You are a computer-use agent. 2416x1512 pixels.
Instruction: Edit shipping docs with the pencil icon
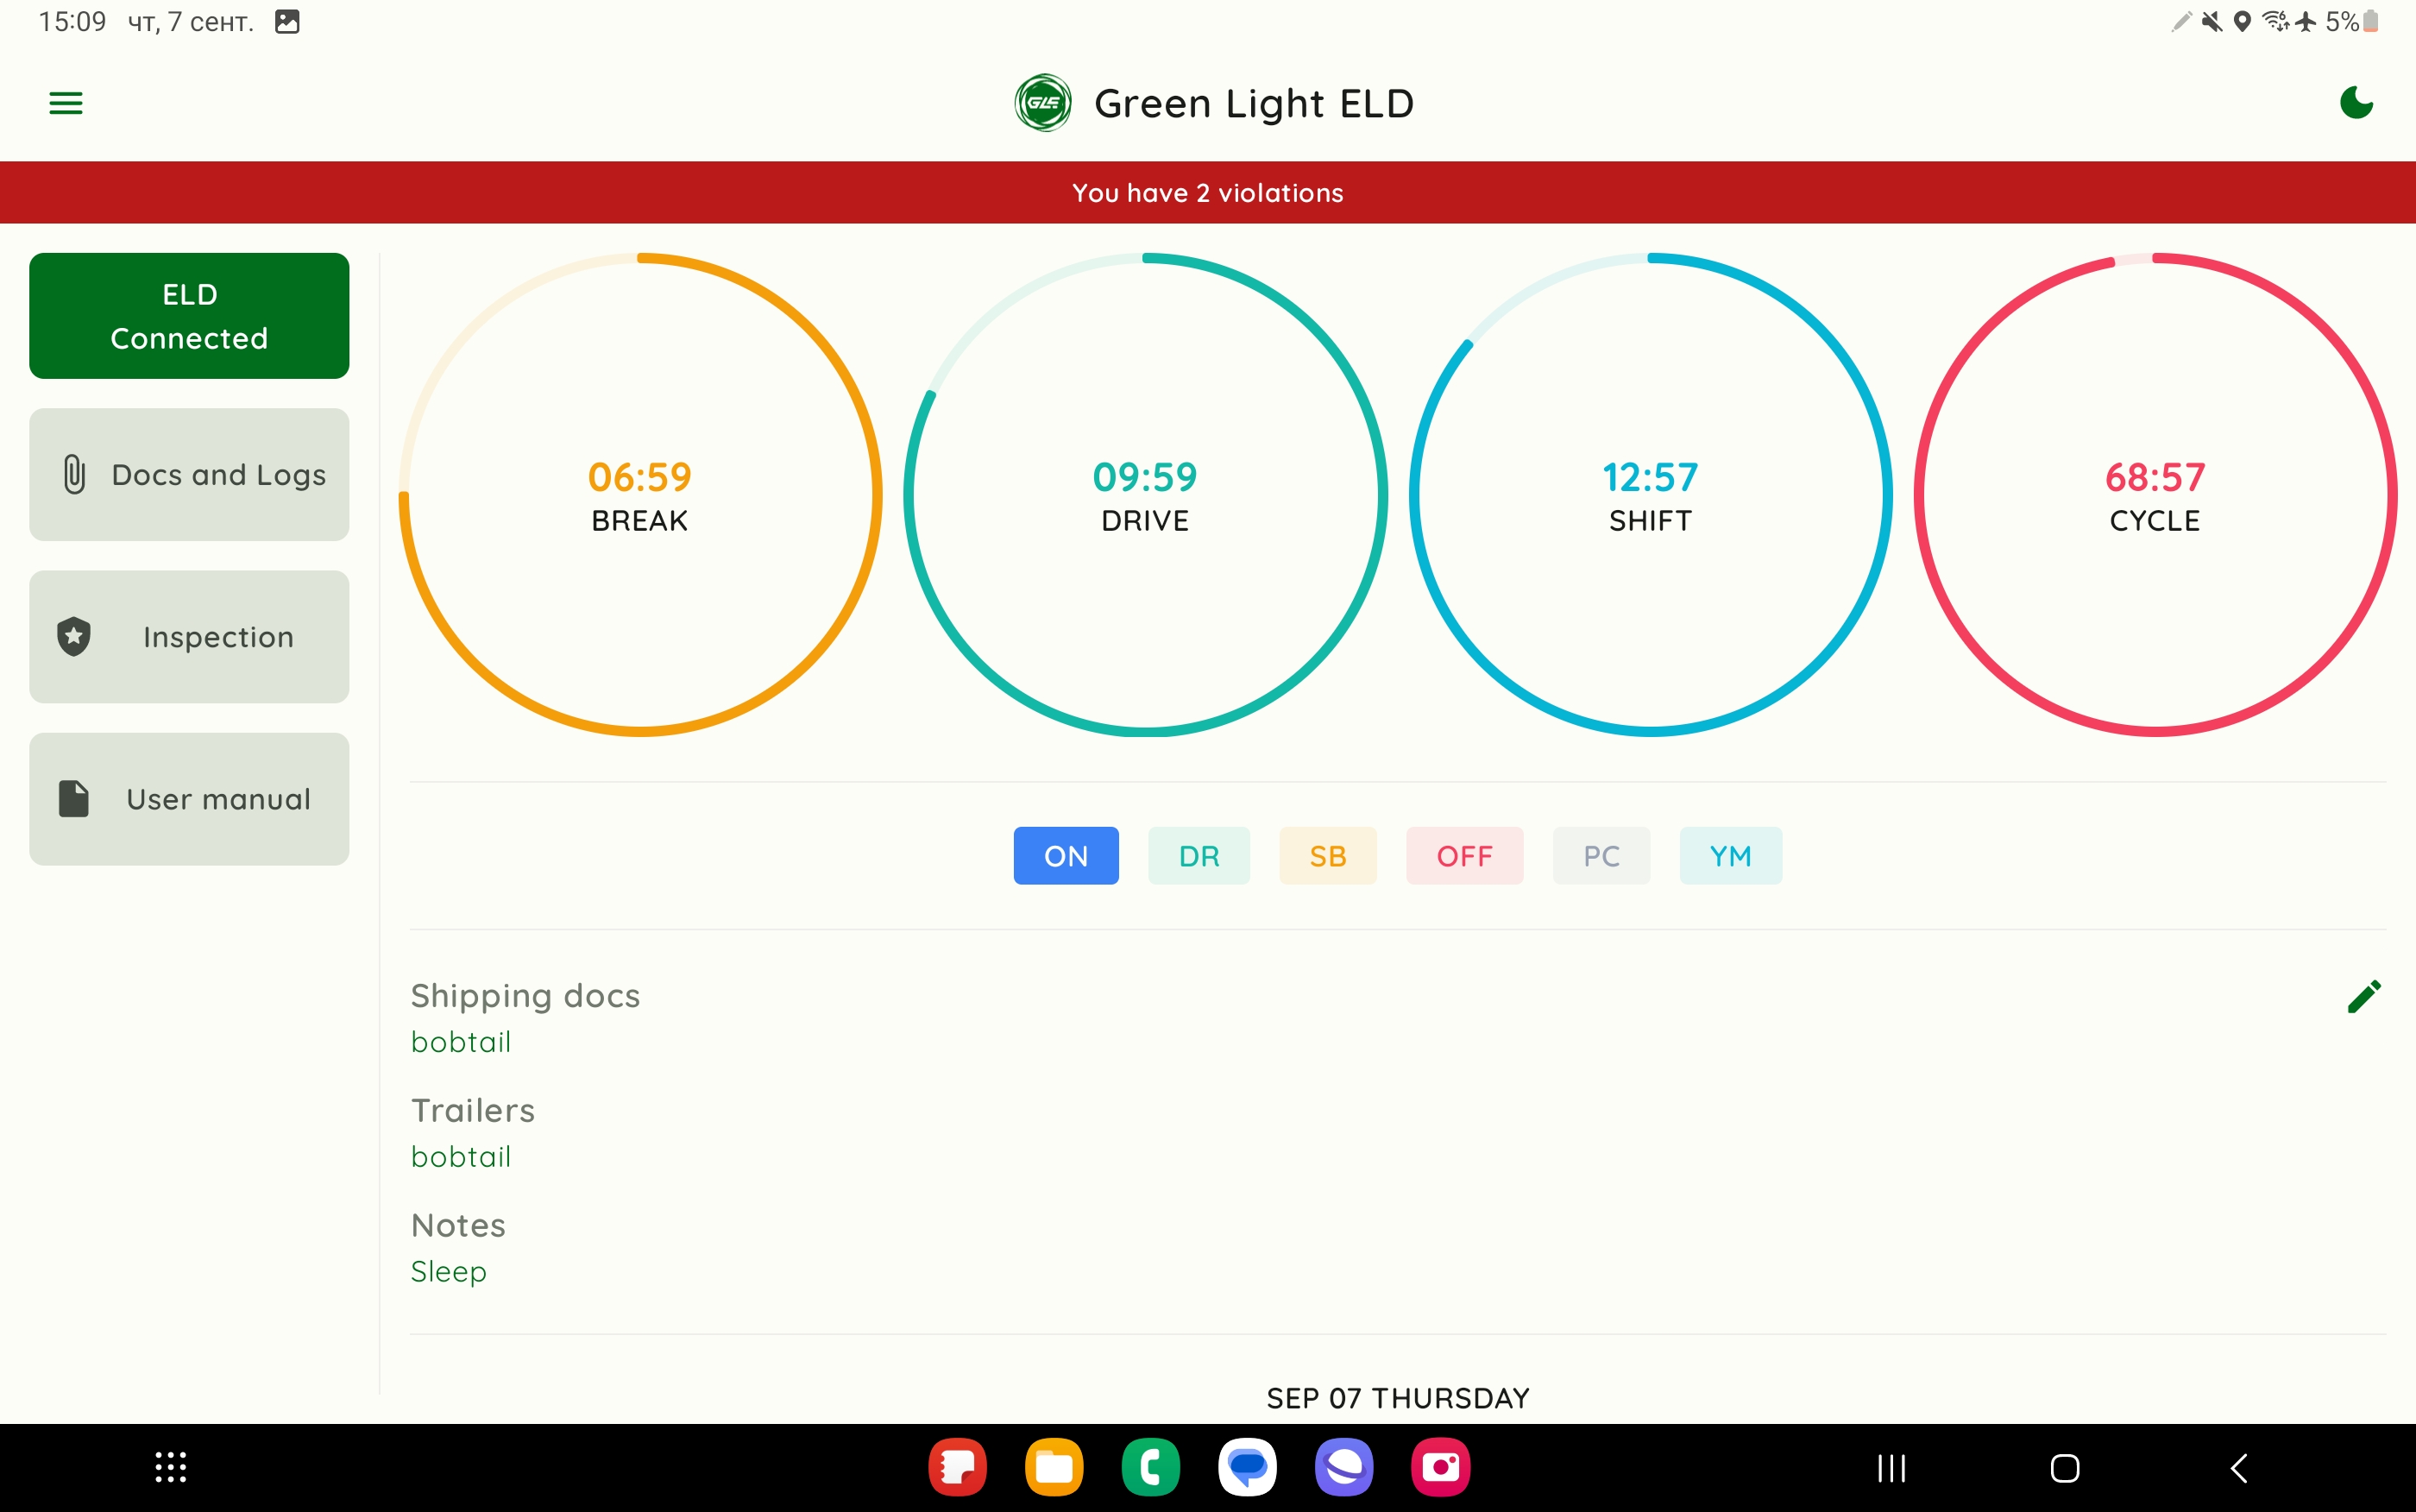(x=2363, y=996)
